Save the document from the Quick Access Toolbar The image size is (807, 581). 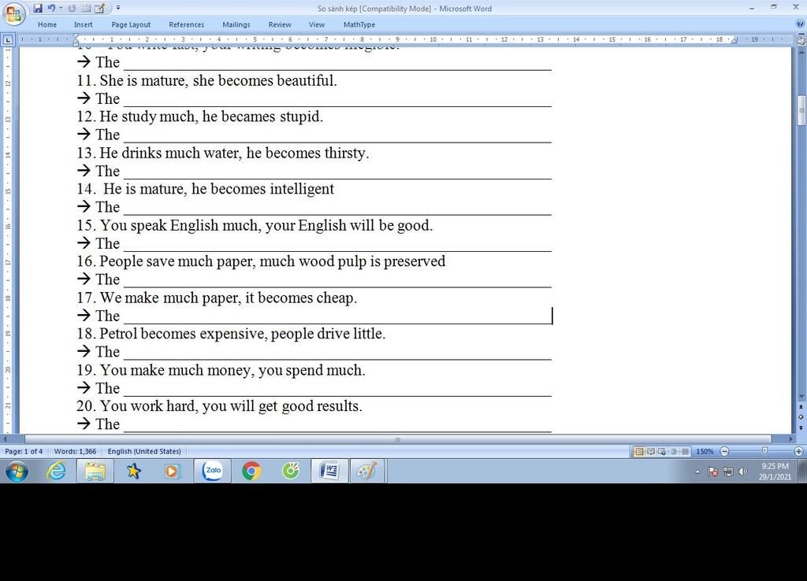coord(38,8)
